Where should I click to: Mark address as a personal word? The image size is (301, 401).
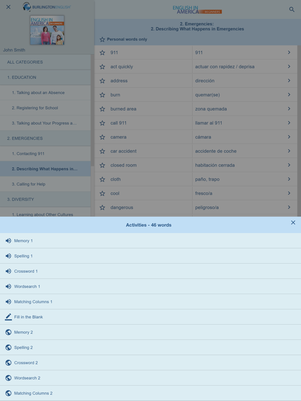[x=102, y=81]
